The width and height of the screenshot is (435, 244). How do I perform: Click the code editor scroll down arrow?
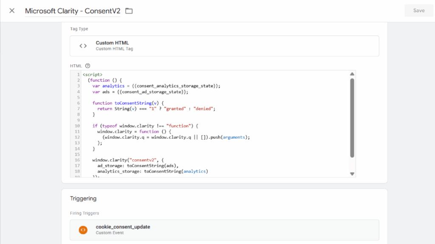click(x=352, y=174)
